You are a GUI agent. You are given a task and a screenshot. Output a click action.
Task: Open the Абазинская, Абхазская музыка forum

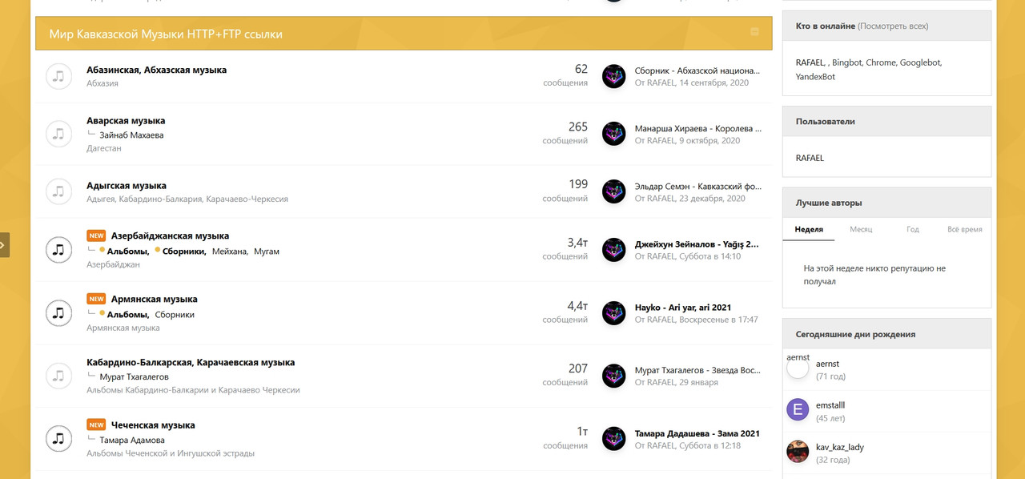pyautogui.click(x=156, y=70)
